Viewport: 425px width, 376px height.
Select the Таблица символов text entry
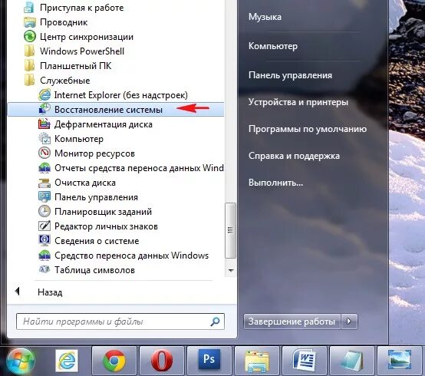pyautogui.click(x=94, y=270)
